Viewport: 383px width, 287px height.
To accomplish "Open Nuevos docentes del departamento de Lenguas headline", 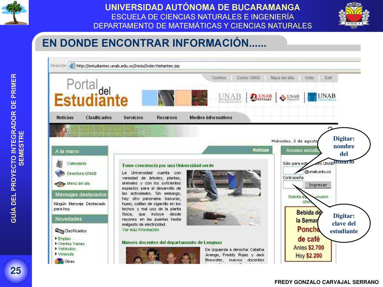I will [x=172, y=243].
